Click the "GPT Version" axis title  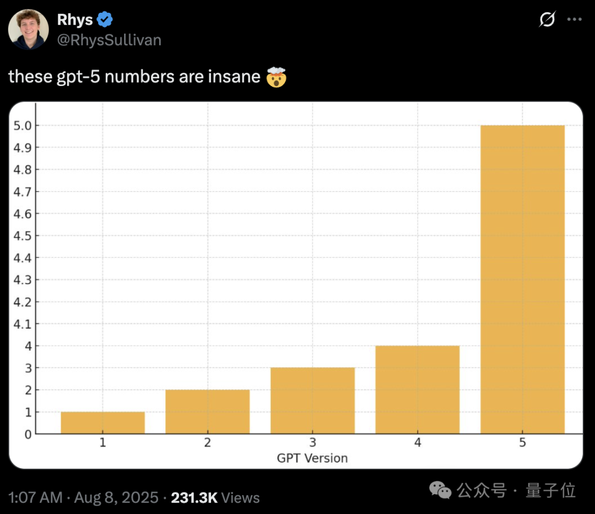point(312,458)
